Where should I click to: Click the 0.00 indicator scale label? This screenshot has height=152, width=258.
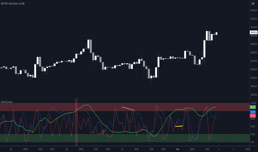pyautogui.click(x=252, y=142)
